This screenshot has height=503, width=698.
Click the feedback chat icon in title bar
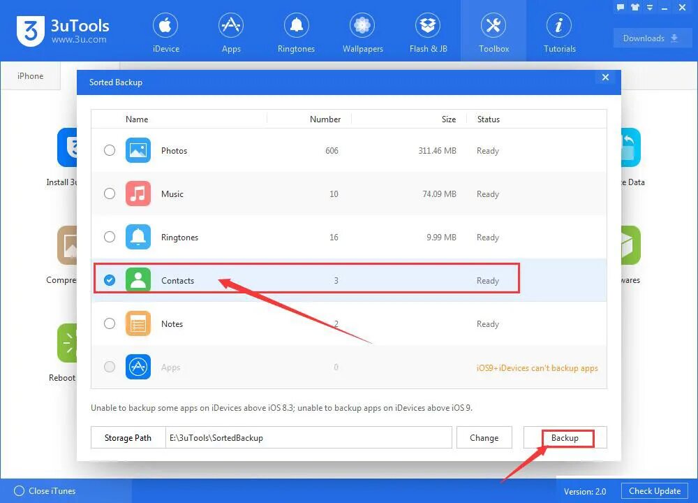point(620,8)
